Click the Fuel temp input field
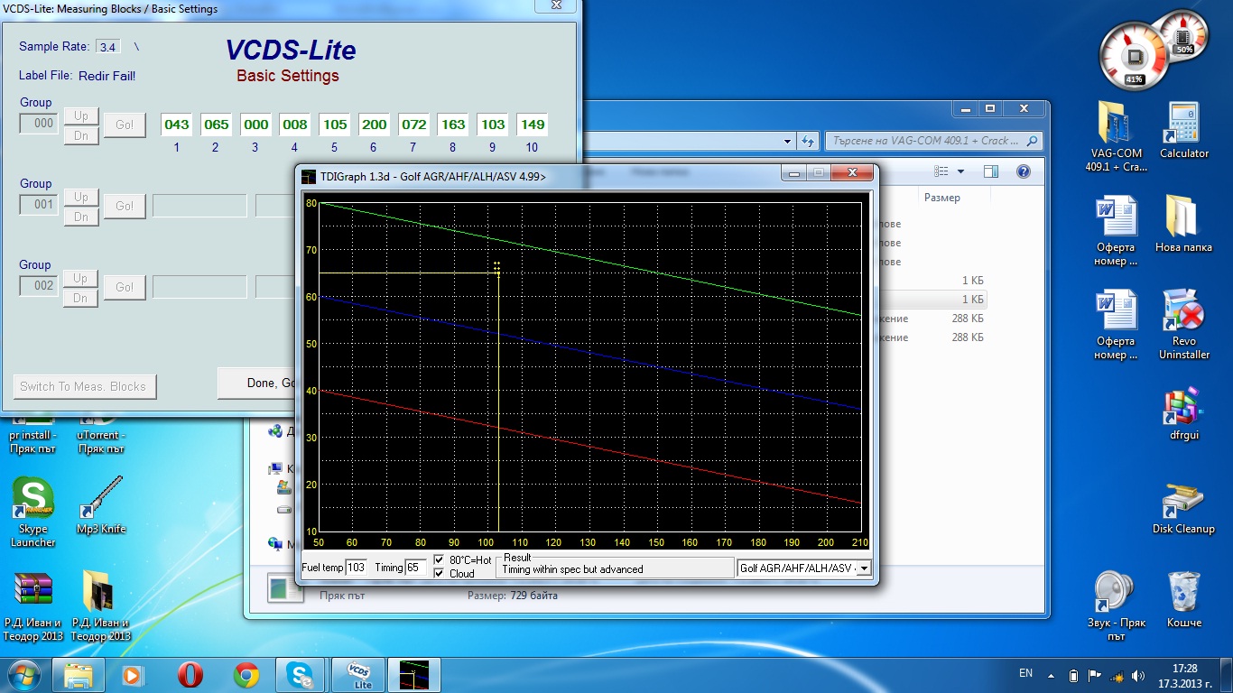Screen dimensions: 1233x693 point(357,568)
